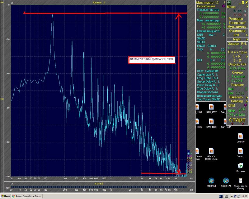Open the SAM_1597 desktop file

pyautogui.click(x=211, y=109)
